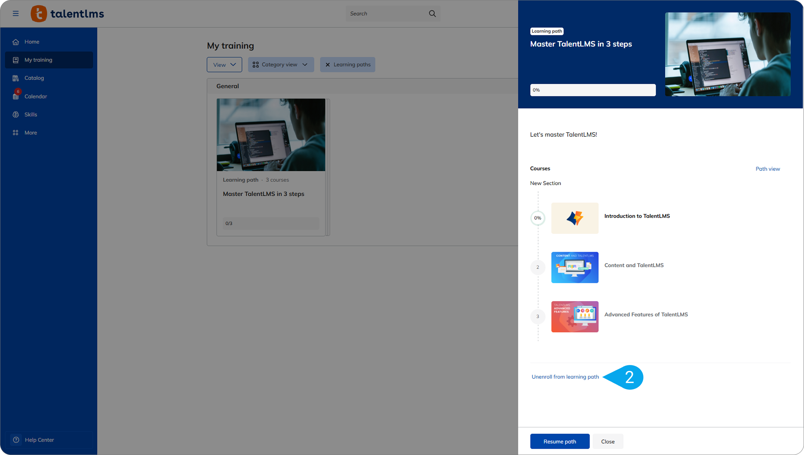
Task: Open the Introduction to TalentLMS course thumbnail
Action: click(575, 218)
